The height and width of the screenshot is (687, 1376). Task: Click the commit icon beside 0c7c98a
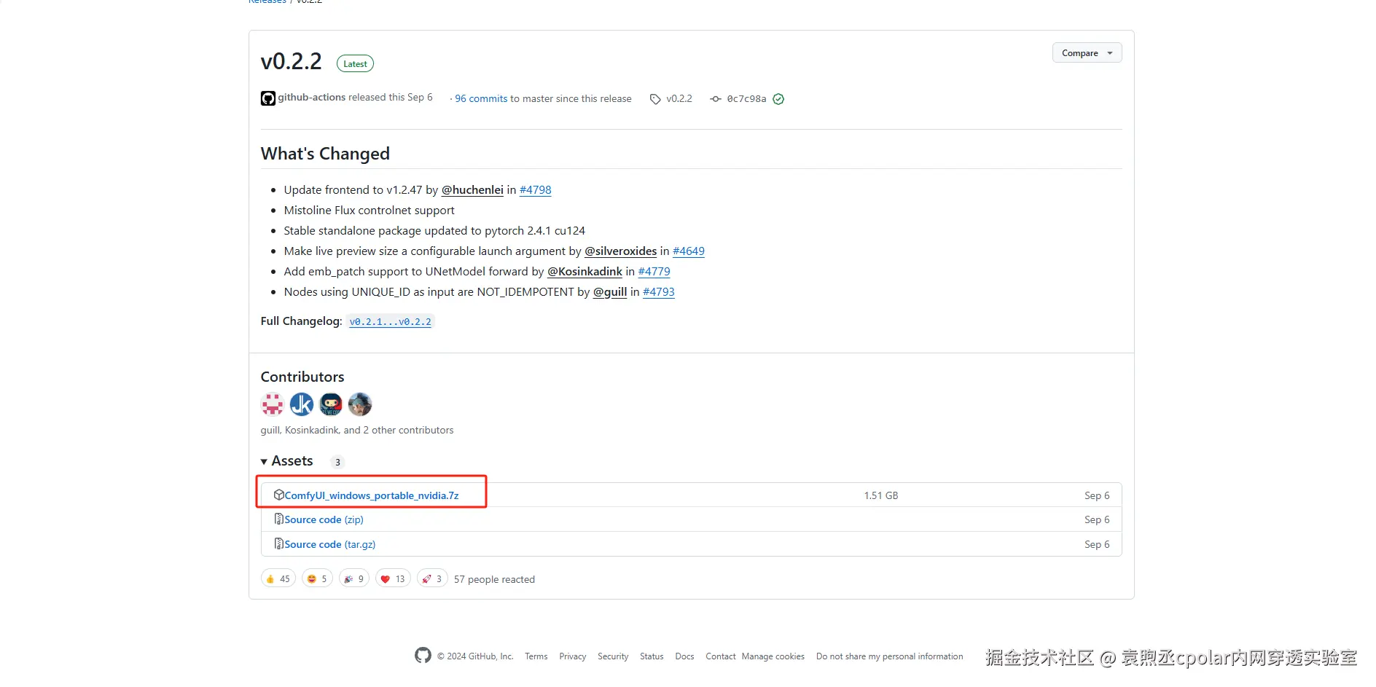[716, 99]
